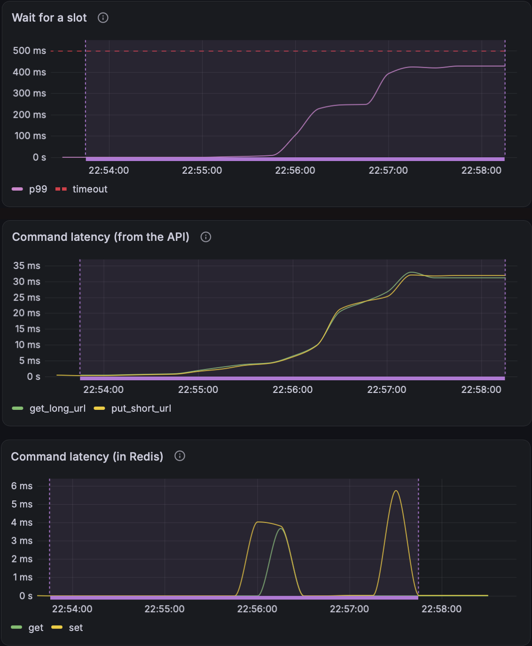Click the 22:57:00 label in Redis chart
This screenshot has width=532, height=646.
click(x=349, y=609)
